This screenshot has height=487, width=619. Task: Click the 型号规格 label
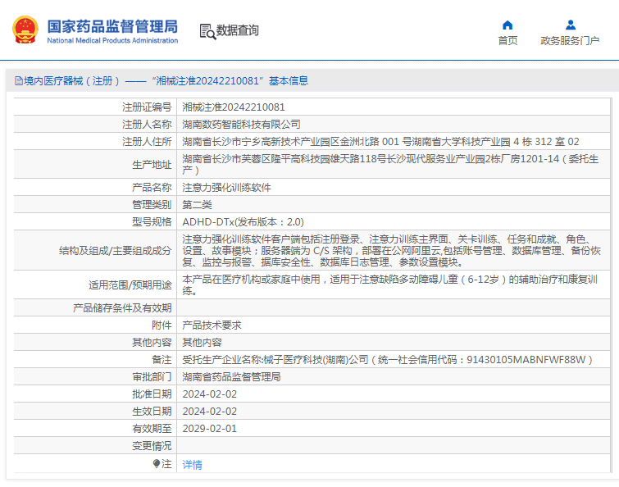[x=152, y=222]
